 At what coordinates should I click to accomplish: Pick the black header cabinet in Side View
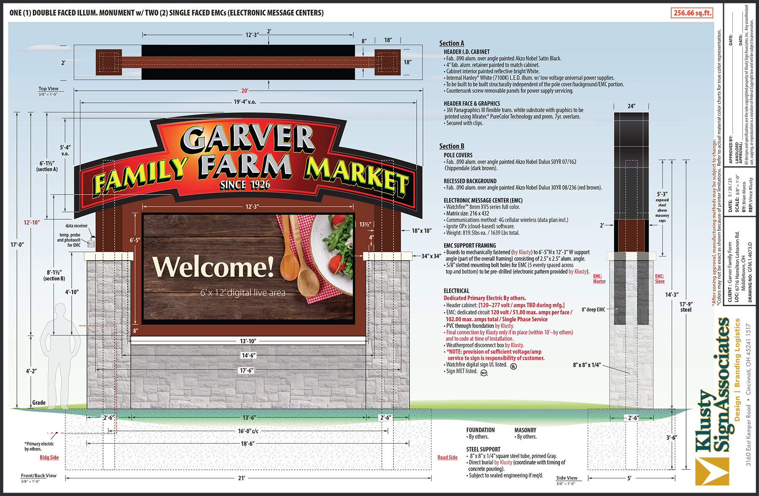click(x=631, y=164)
